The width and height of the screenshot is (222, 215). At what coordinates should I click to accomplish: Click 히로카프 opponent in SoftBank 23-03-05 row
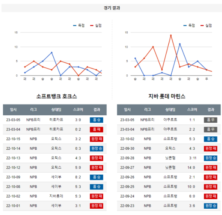click(x=56, y=120)
